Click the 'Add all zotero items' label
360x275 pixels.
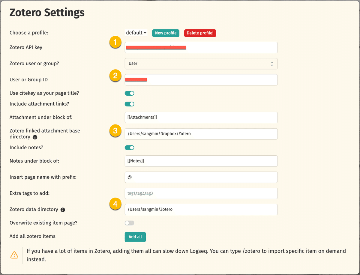point(32,236)
